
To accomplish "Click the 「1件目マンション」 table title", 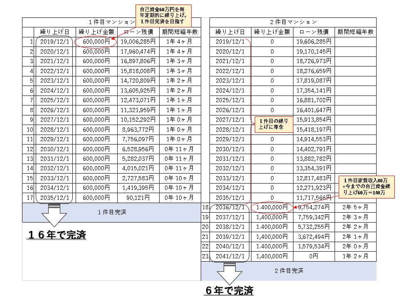I will [x=111, y=22].
